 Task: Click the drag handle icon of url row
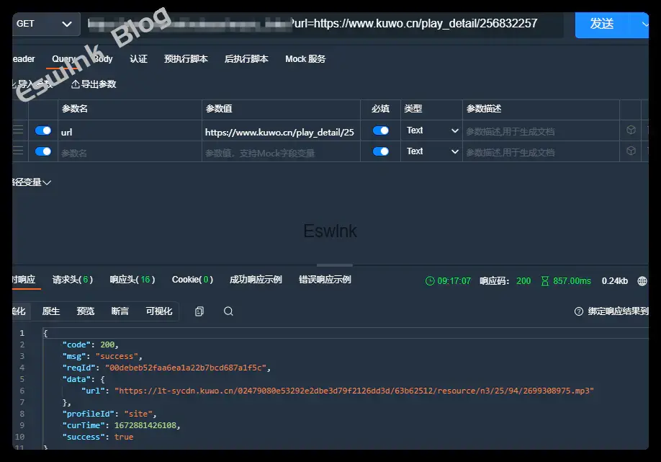pos(18,130)
